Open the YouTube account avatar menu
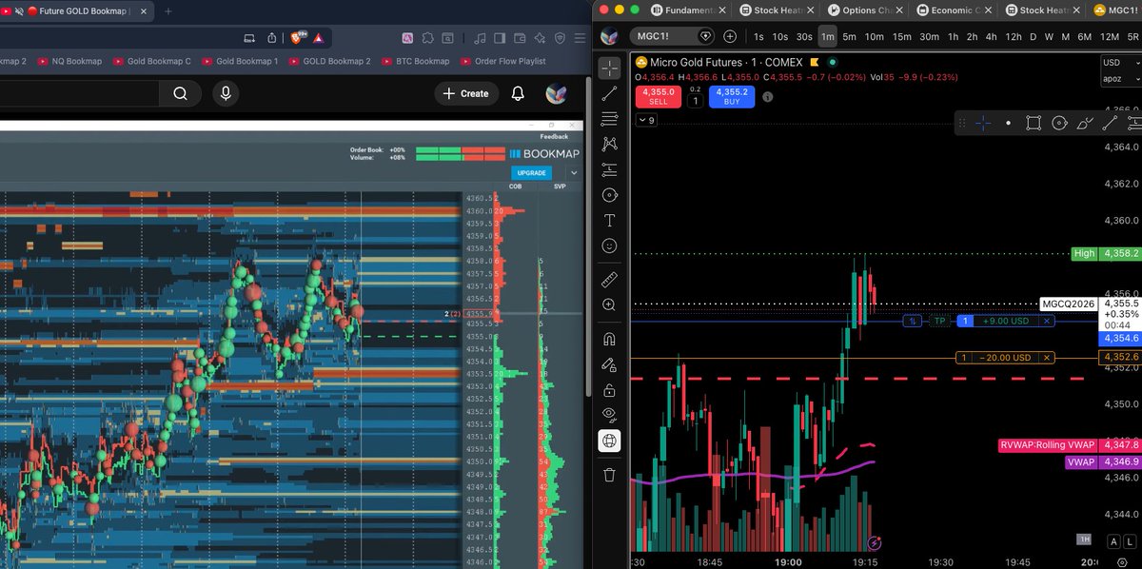The width and height of the screenshot is (1142, 569). [556, 93]
